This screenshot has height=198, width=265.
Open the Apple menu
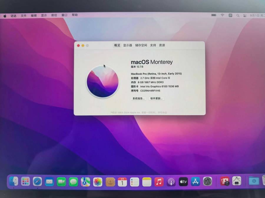tap(5, 16)
